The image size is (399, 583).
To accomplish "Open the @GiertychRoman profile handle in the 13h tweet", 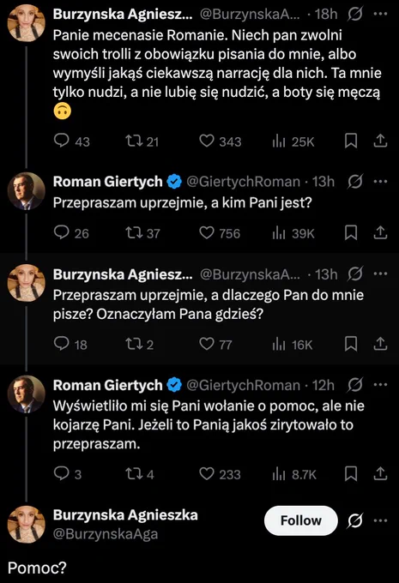I will 243,182.
